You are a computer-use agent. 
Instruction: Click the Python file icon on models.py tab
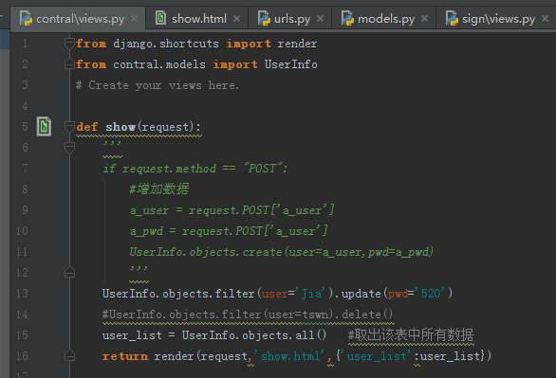[347, 18]
